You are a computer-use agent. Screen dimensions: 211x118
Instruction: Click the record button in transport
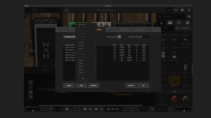(x=85, y=109)
